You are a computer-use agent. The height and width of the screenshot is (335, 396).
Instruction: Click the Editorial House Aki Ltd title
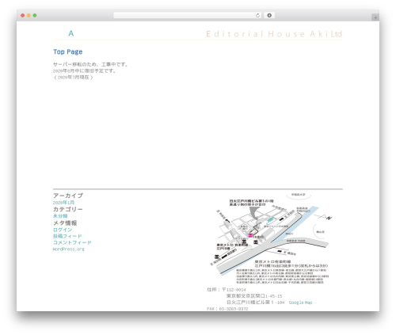click(x=274, y=34)
